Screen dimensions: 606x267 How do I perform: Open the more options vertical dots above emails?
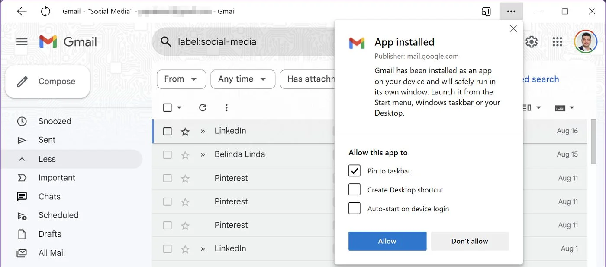point(226,107)
